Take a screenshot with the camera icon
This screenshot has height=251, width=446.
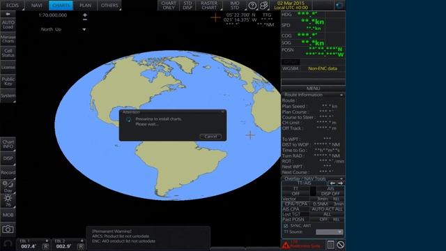(x=8, y=229)
